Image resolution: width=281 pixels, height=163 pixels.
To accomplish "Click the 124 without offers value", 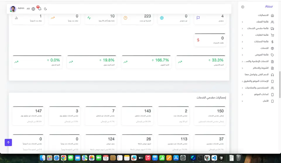I will pyautogui.click(x=111, y=139).
